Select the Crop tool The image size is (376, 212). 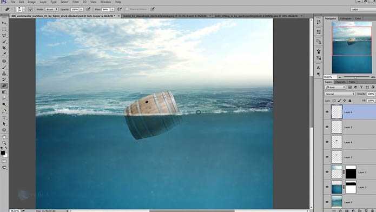pyautogui.click(x=4, y=48)
